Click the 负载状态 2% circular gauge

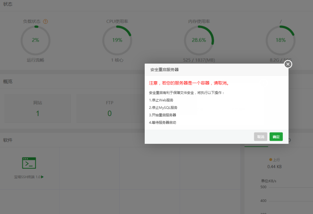[x=35, y=40]
